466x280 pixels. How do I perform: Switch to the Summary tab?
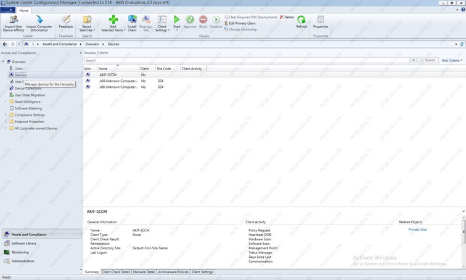92,272
